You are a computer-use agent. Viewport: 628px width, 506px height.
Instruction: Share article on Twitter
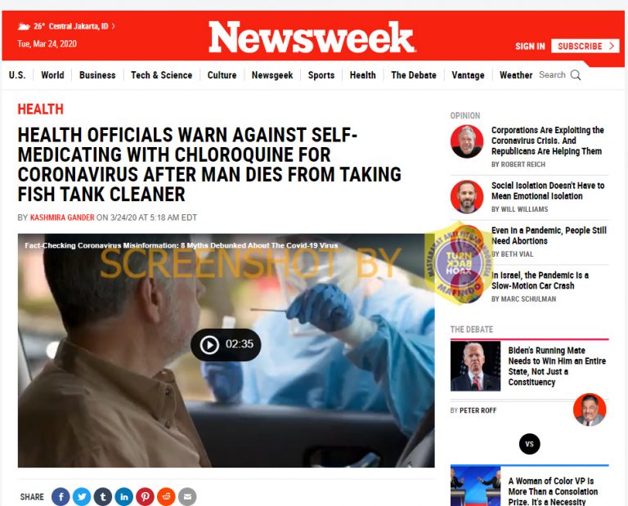82,496
